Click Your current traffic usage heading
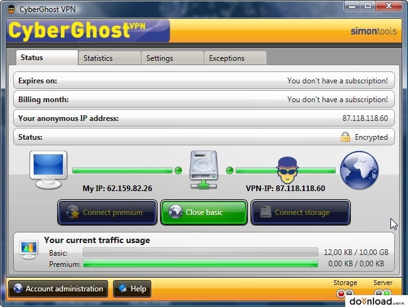 point(97,240)
